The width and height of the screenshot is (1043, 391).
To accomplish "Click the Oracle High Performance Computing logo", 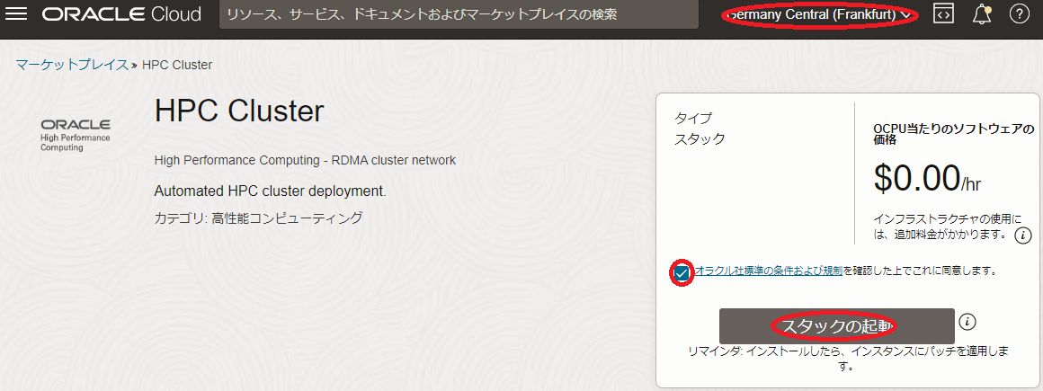I will [76, 134].
